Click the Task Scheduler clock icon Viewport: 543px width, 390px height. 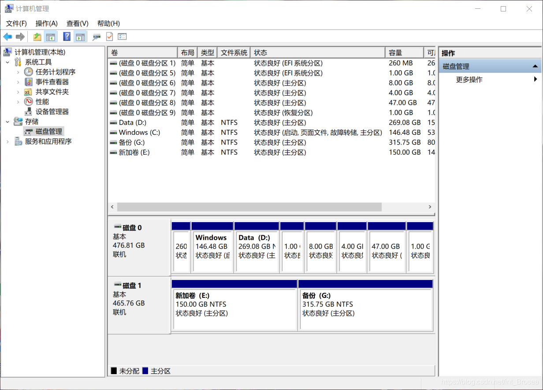click(29, 72)
